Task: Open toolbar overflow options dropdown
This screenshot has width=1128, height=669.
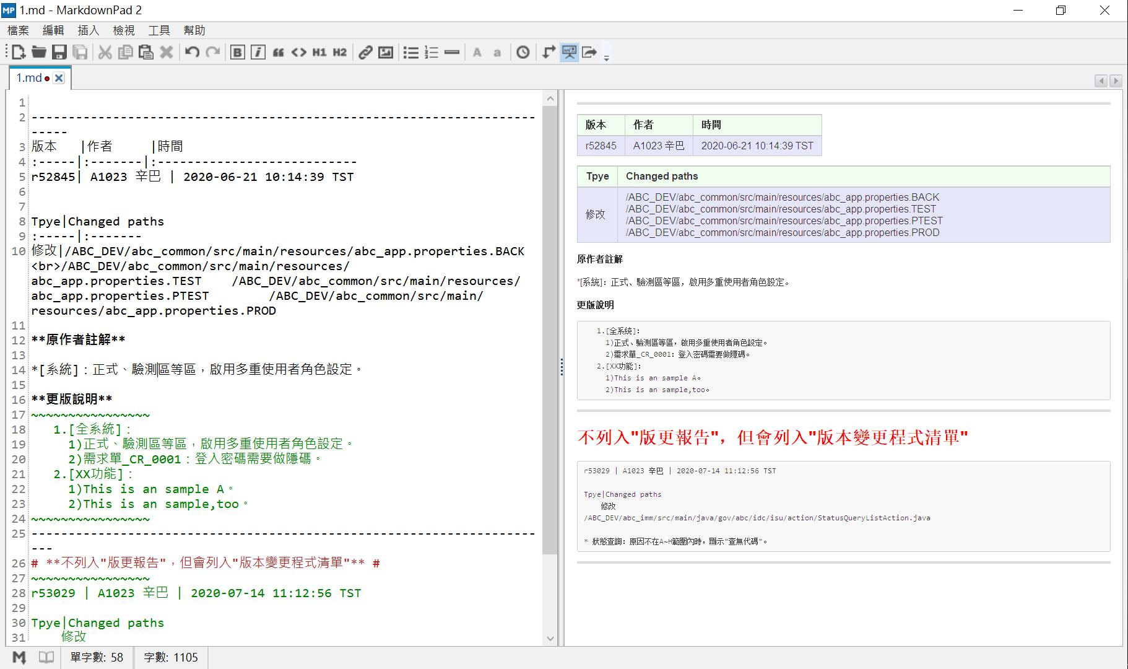Action: click(x=607, y=57)
